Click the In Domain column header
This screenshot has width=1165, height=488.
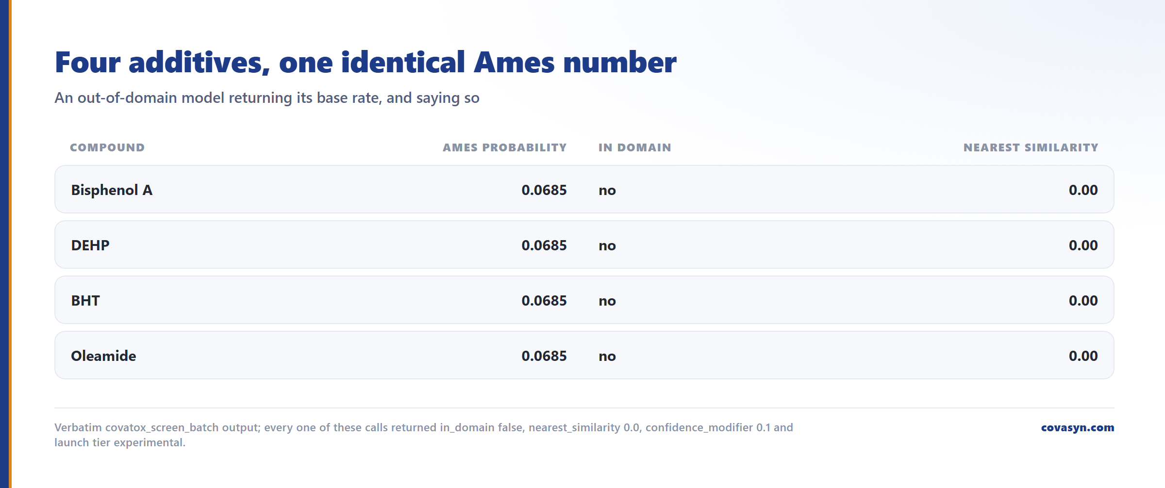tap(635, 147)
